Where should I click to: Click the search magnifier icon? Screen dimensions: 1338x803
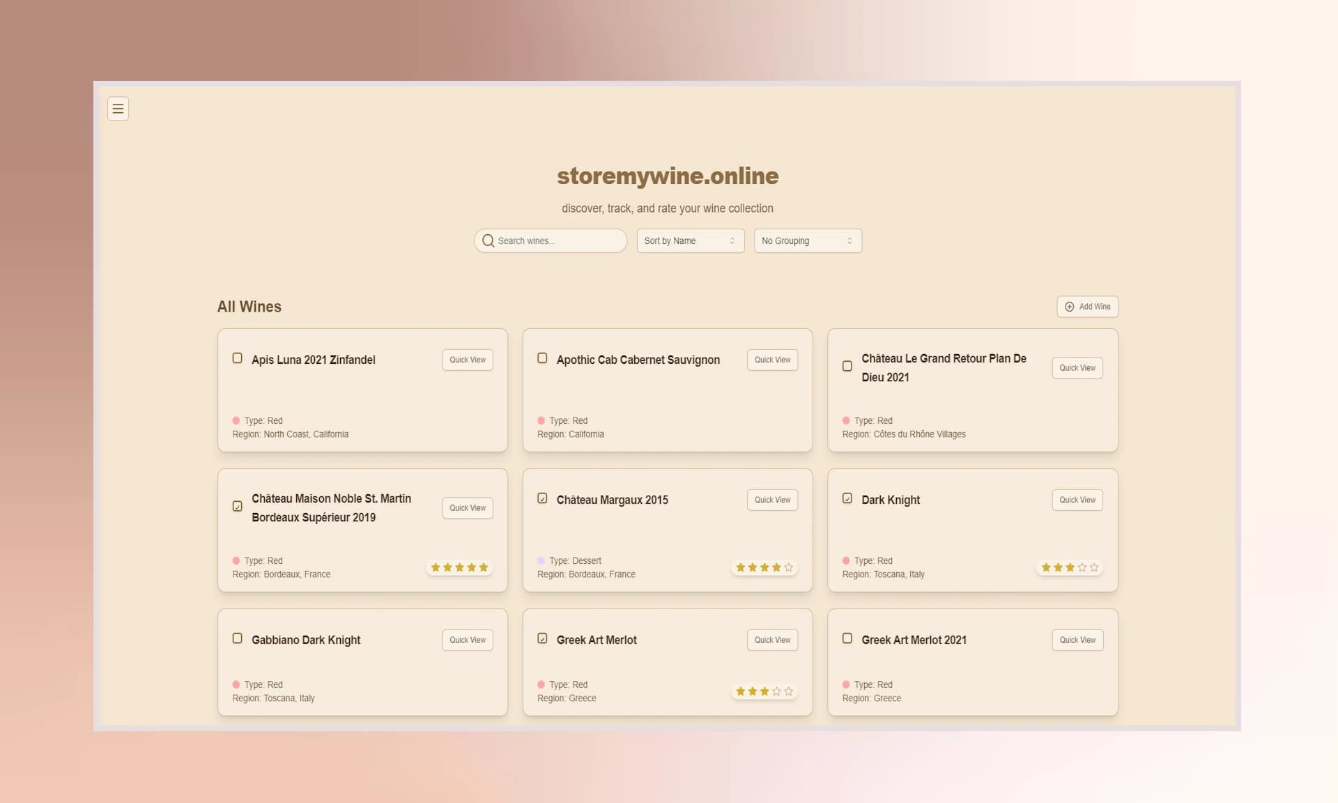(x=489, y=240)
